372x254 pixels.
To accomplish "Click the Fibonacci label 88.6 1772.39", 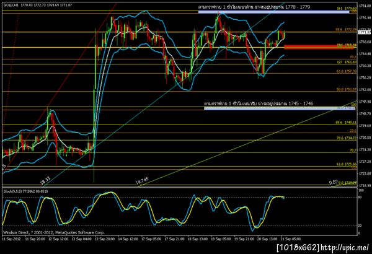I will (346, 29).
